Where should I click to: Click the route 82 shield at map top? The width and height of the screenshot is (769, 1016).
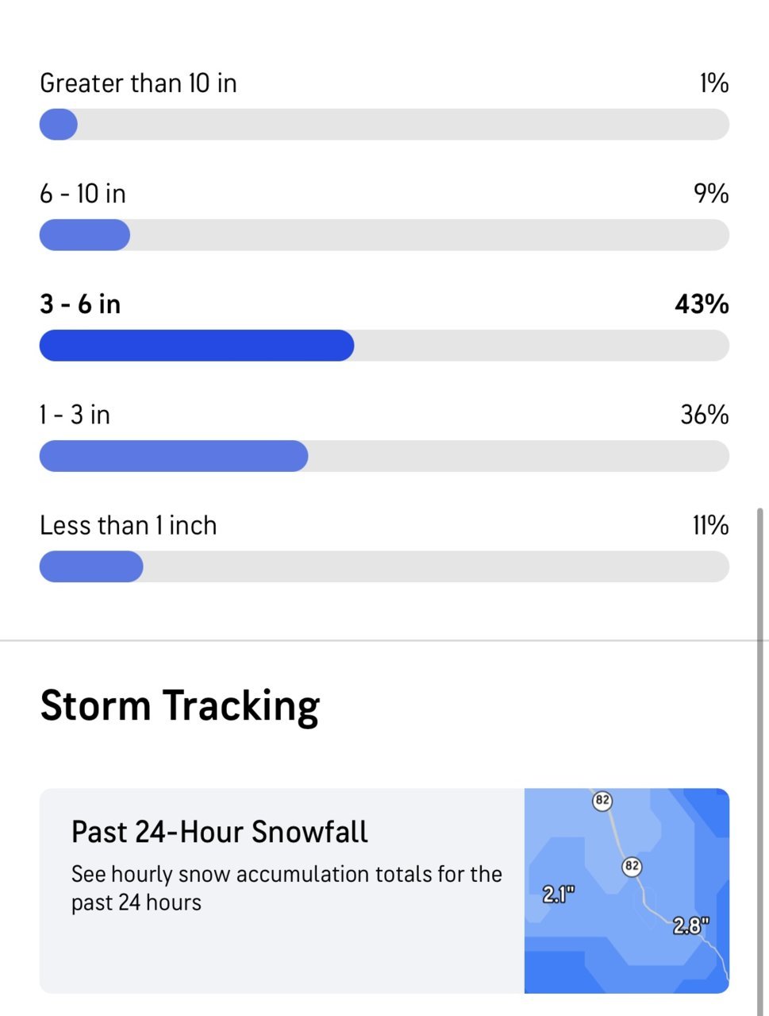[602, 800]
